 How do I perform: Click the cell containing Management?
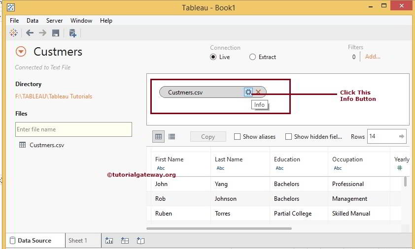pyautogui.click(x=359, y=199)
